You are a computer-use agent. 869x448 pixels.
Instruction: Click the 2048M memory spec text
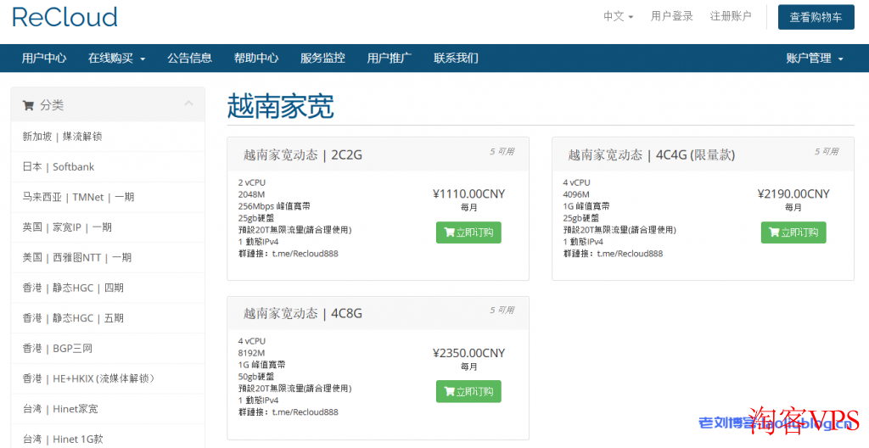pyautogui.click(x=251, y=194)
